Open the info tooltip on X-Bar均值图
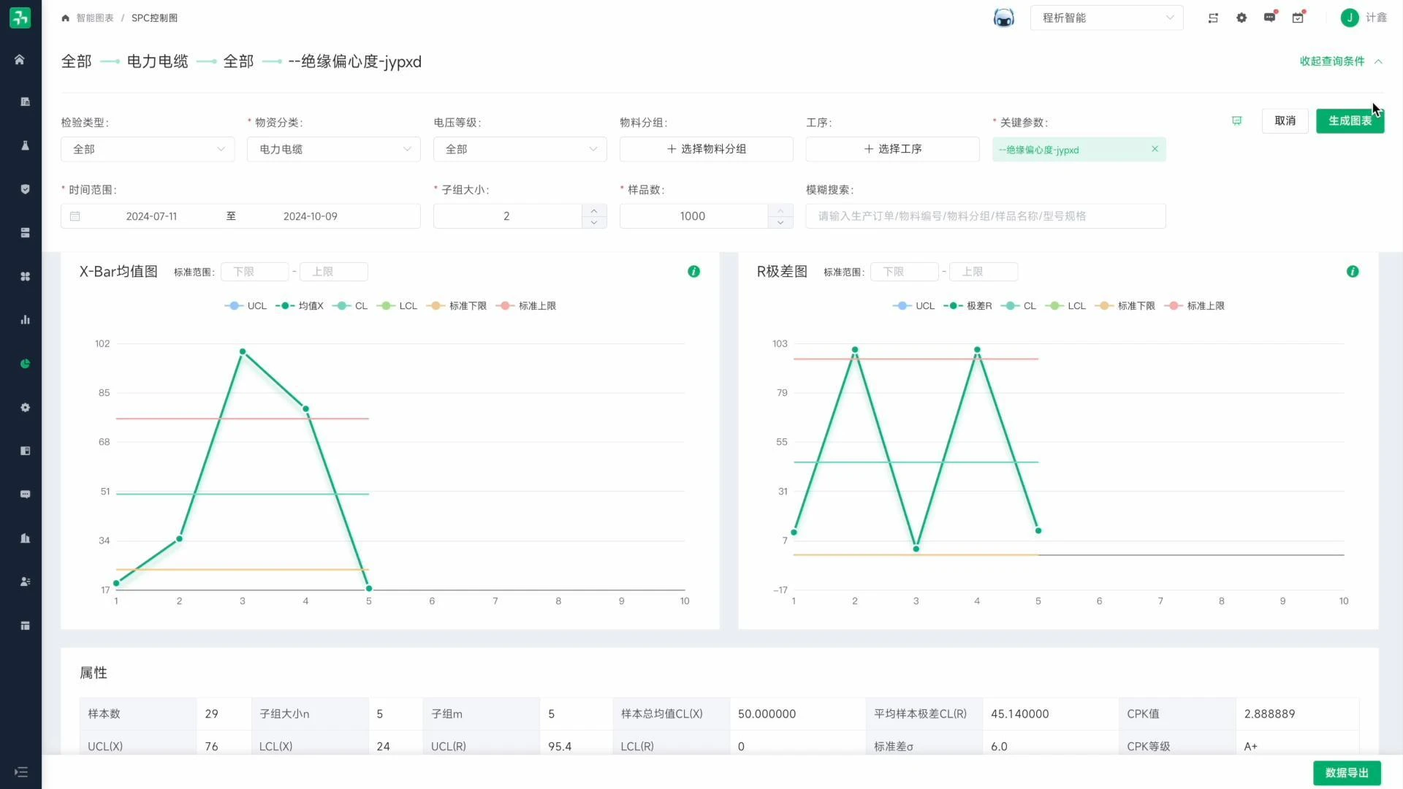This screenshot has width=1403, height=789. 693,271
